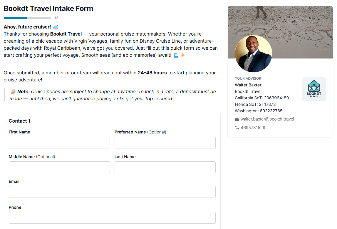Screen dimensions: 337x229
Task: Click the Walter Baxter advisor name
Action: tap(248, 85)
